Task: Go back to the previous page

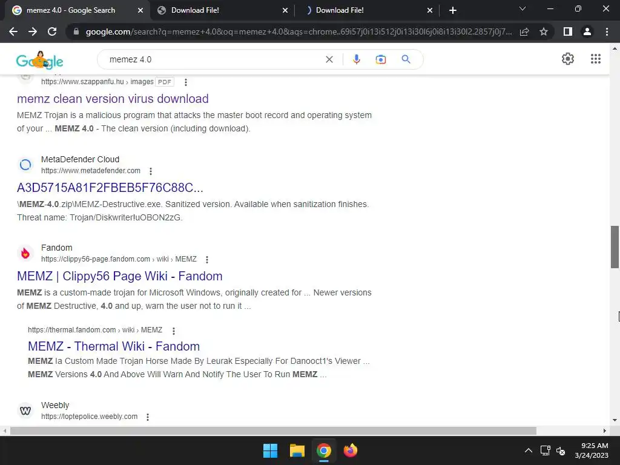Action: (x=13, y=31)
